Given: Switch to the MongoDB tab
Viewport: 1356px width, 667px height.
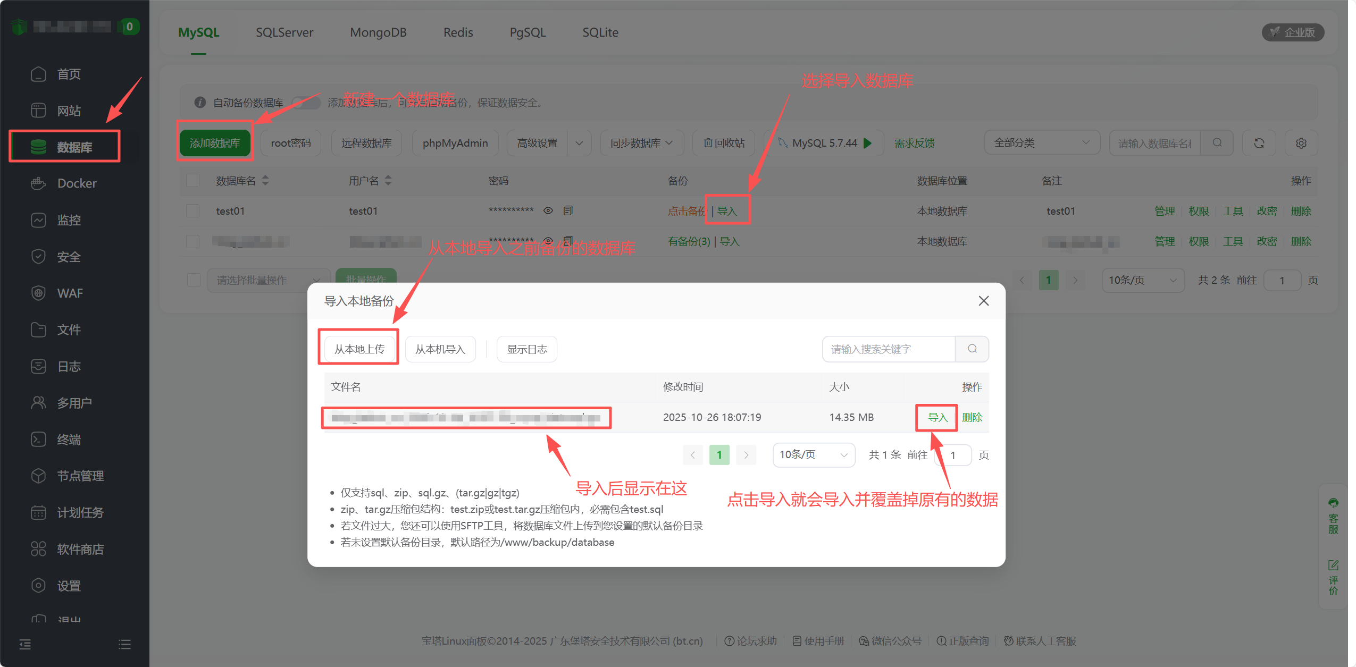Looking at the screenshot, I should click(378, 32).
